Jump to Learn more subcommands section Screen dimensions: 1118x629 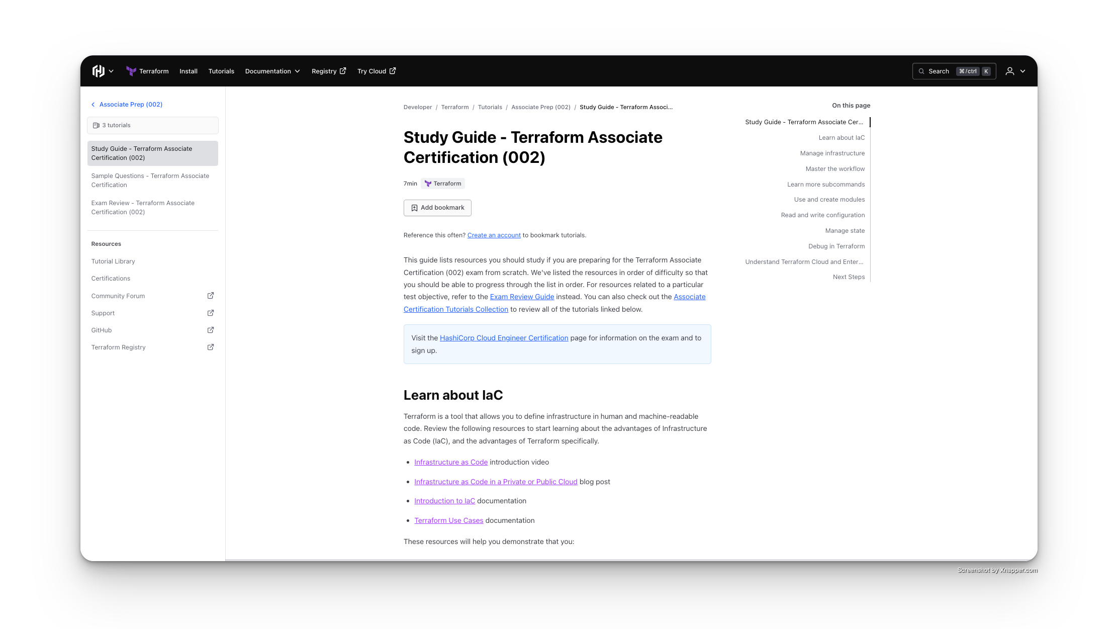tap(826, 185)
